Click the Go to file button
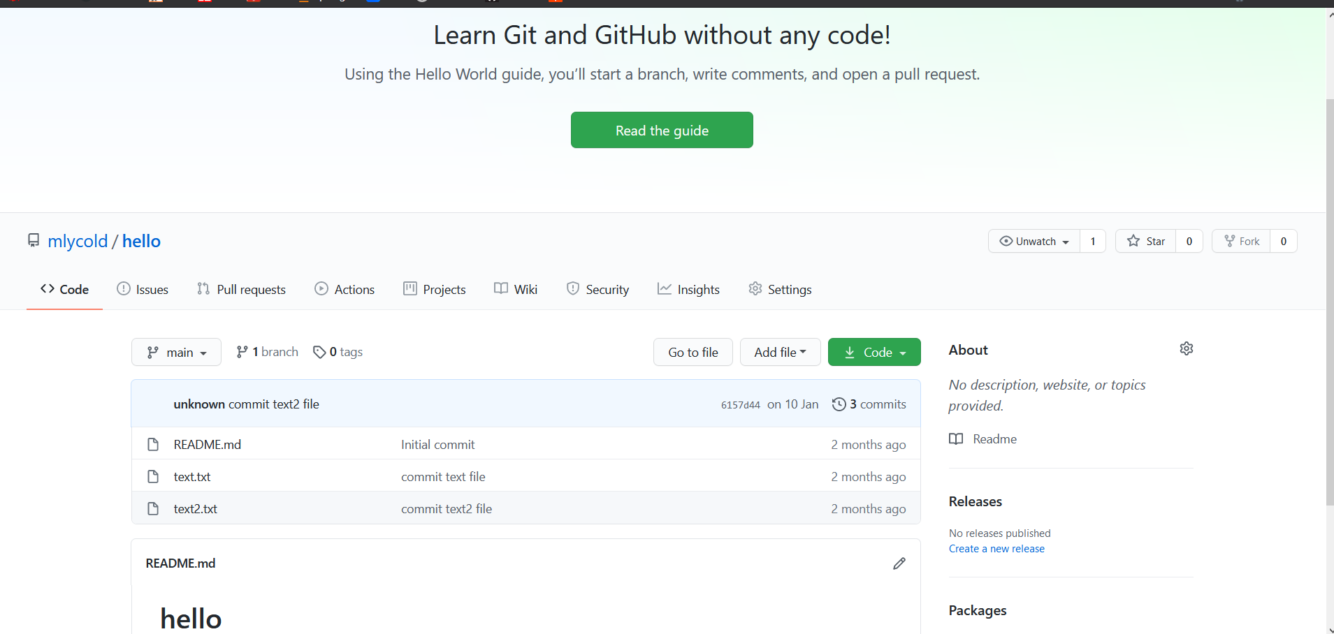Image resolution: width=1334 pixels, height=634 pixels. pyautogui.click(x=693, y=352)
